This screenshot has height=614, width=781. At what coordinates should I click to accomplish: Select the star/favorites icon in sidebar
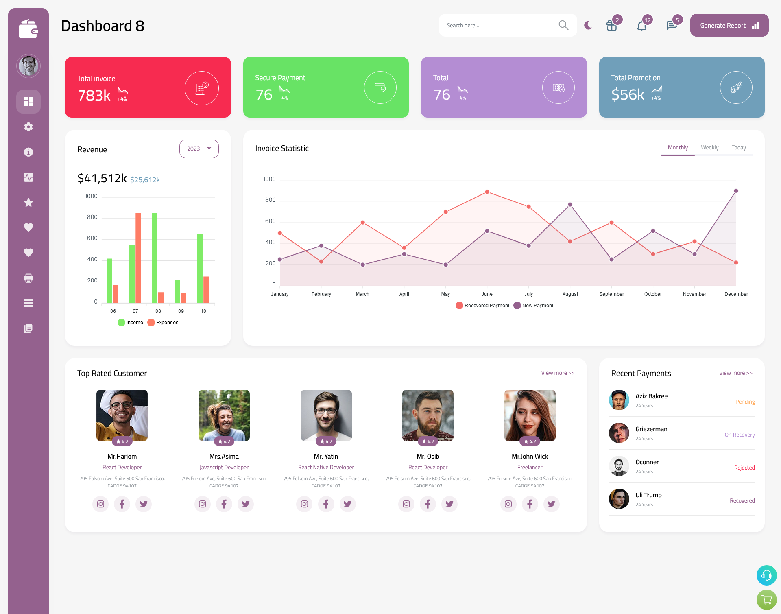click(x=28, y=202)
